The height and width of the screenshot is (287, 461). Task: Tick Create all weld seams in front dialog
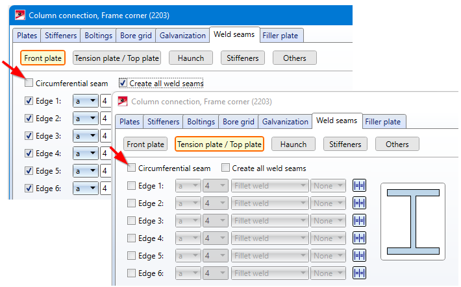click(226, 168)
